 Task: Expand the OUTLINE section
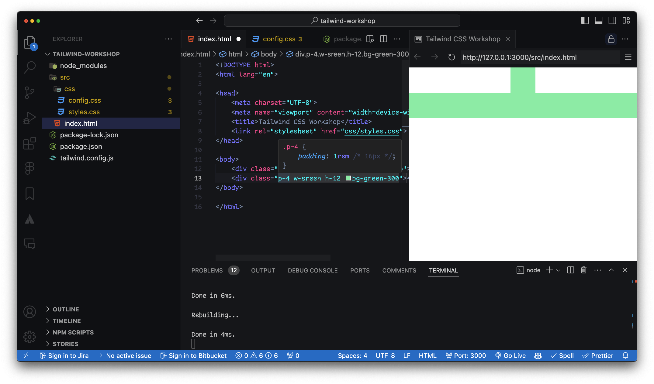66,309
